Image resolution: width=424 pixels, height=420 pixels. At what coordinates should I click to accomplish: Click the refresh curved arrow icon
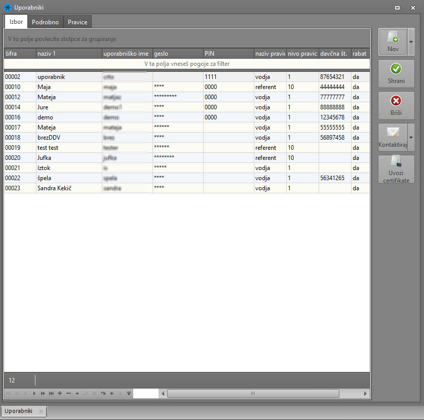103,394
